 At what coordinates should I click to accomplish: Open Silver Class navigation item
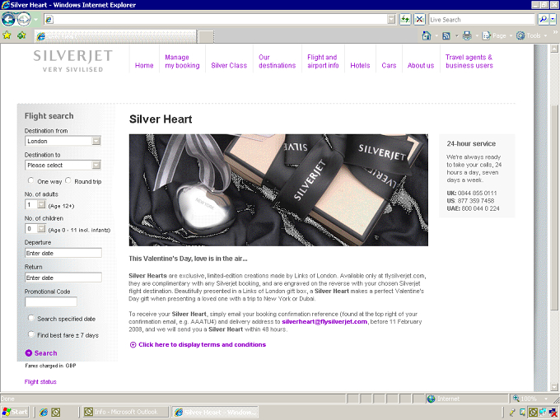tap(229, 65)
